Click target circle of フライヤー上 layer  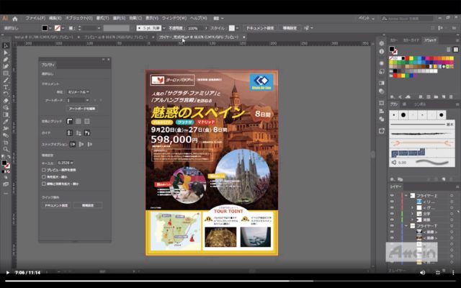(452, 195)
